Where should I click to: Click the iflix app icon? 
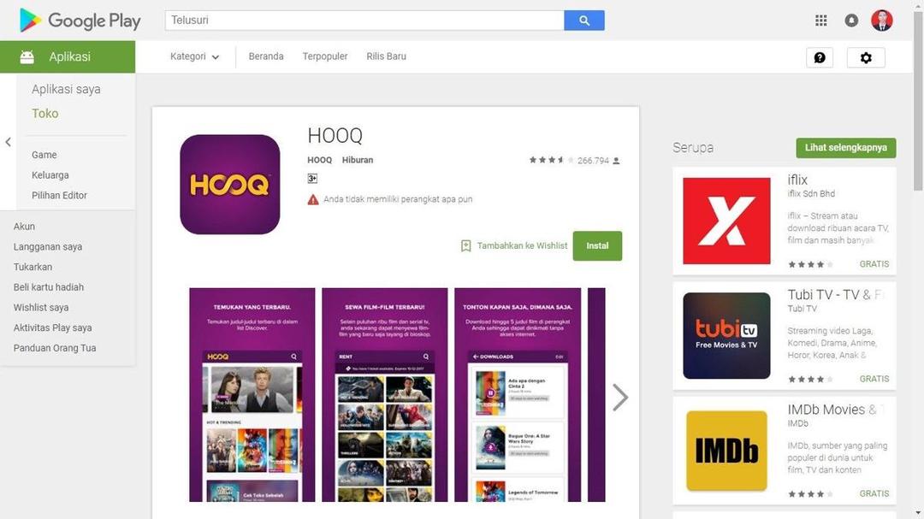pos(726,221)
